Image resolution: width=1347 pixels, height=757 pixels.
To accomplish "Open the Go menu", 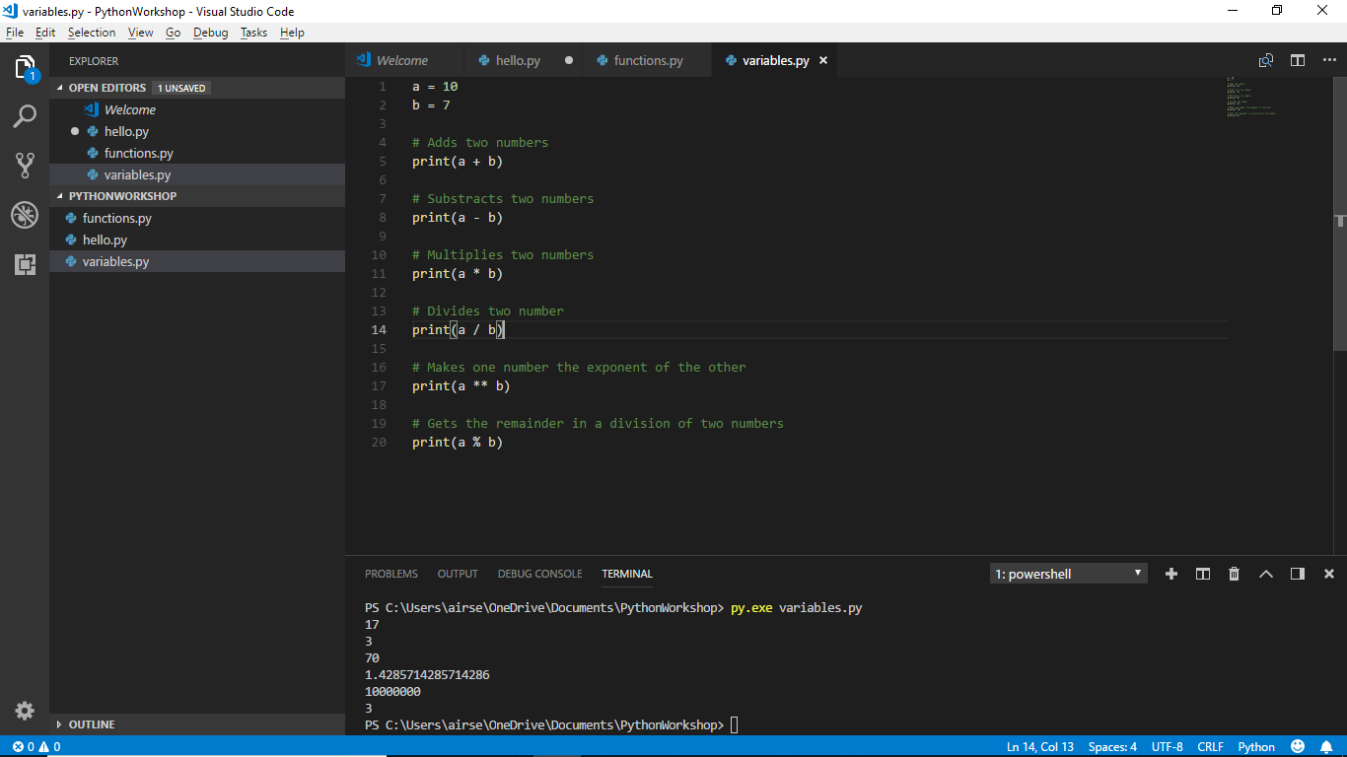I will pyautogui.click(x=174, y=33).
